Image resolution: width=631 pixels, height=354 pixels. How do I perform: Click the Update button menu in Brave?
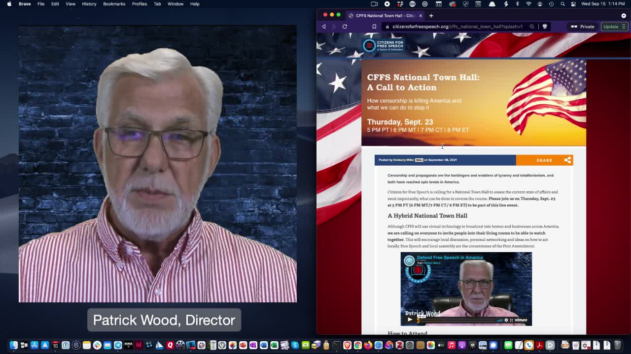tap(614, 27)
